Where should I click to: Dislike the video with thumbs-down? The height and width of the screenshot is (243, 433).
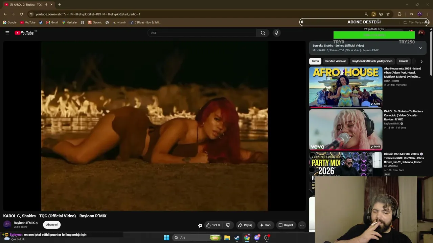(228, 225)
